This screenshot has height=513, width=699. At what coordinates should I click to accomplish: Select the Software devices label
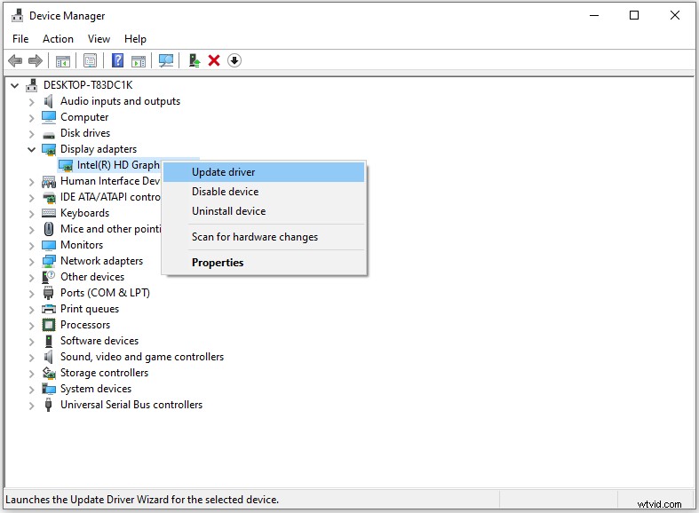pos(99,341)
